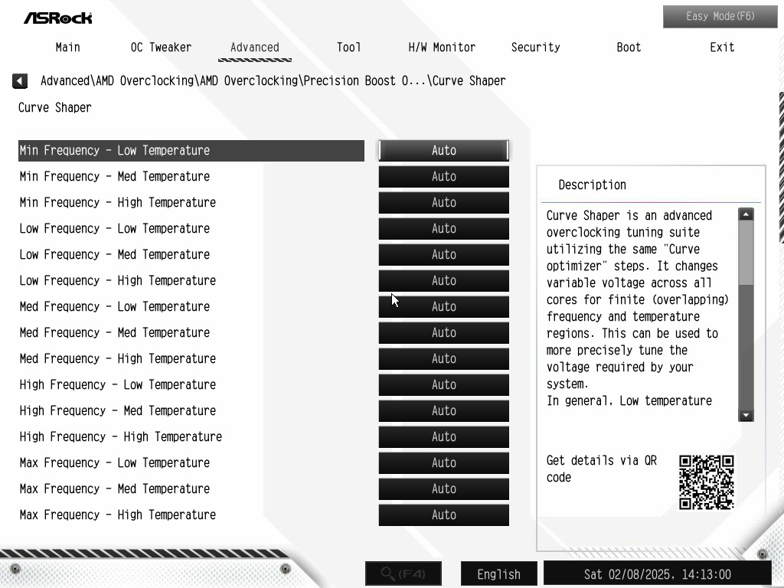Select the Low Frequency - Low Temperature label

(x=115, y=228)
